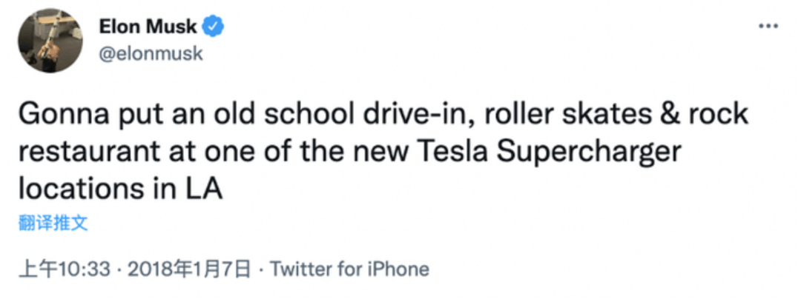Open the three-dot more options menu
801x299 pixels.
point(768,25)
